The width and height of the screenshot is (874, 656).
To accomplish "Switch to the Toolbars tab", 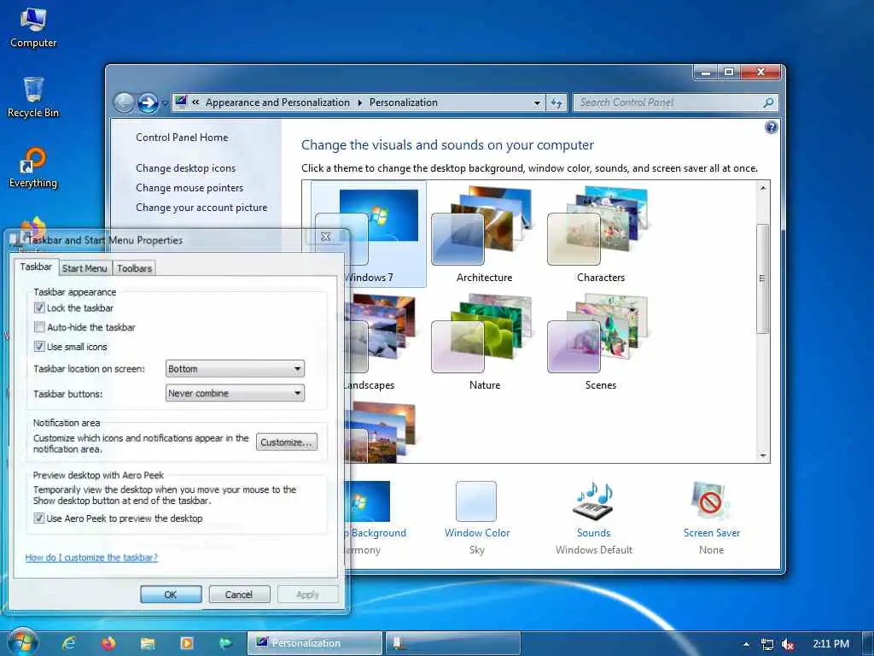I will tap(134, 268).
